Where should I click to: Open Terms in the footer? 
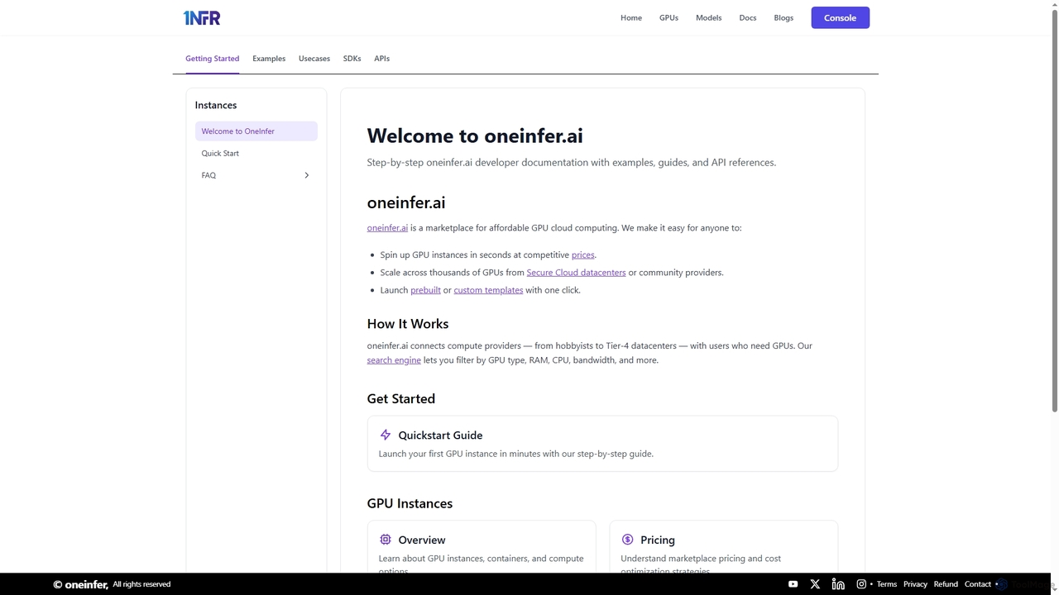pyautogui.click(x=886, y=584)
